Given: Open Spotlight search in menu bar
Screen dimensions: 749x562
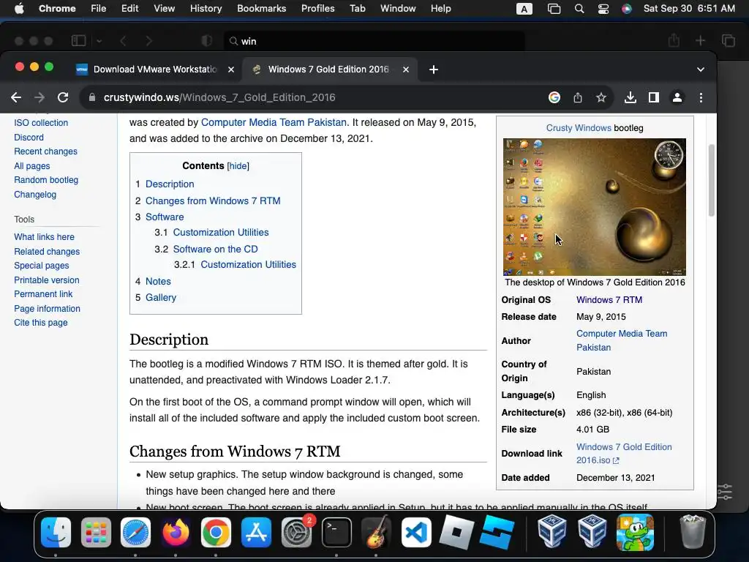Looking at the screenshot, I should 579,9.
